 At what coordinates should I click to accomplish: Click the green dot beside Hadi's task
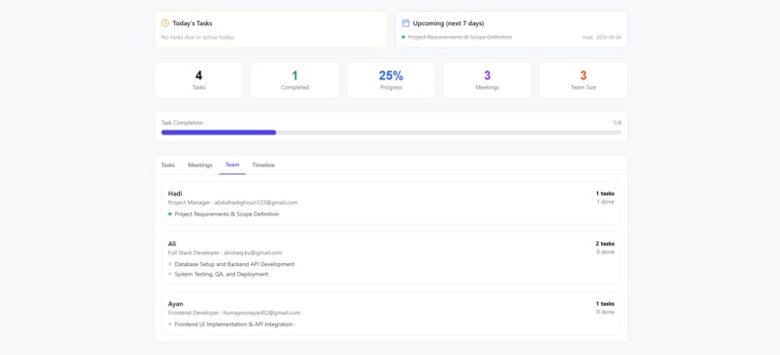(169, 215)
